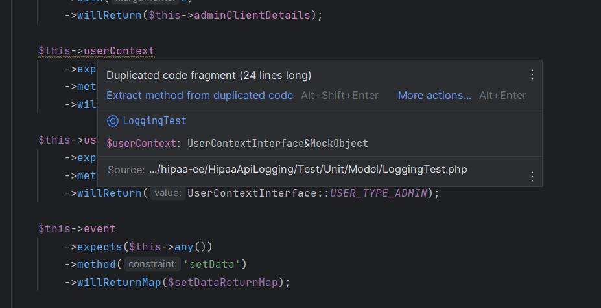Click the 'setData' string literal
Viewport: 601px width, 308px height.
click(212, 264)
